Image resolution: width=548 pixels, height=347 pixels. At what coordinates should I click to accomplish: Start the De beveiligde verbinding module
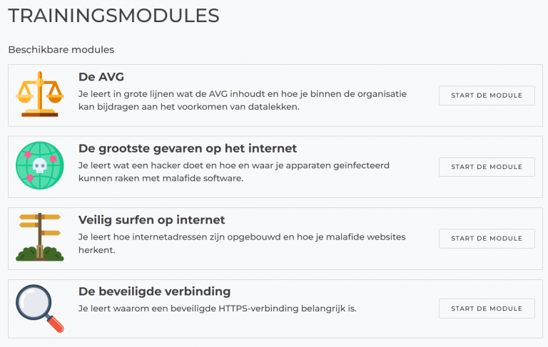click(487, 309)
